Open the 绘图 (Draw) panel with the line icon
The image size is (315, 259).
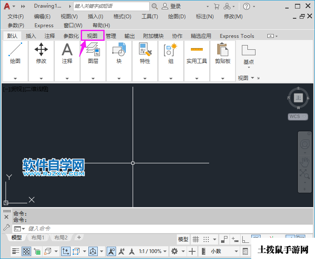pos(15,49)
